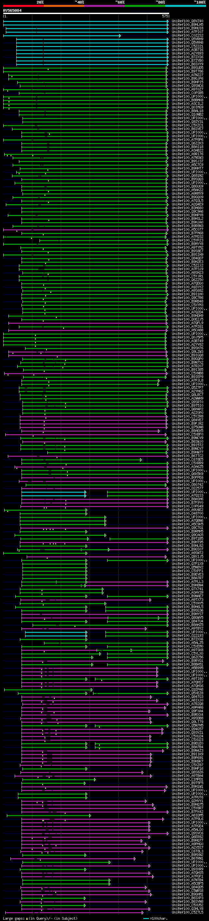Open hit UniRef100_B9HUI8
209x921 pixels.
point(187,28)
